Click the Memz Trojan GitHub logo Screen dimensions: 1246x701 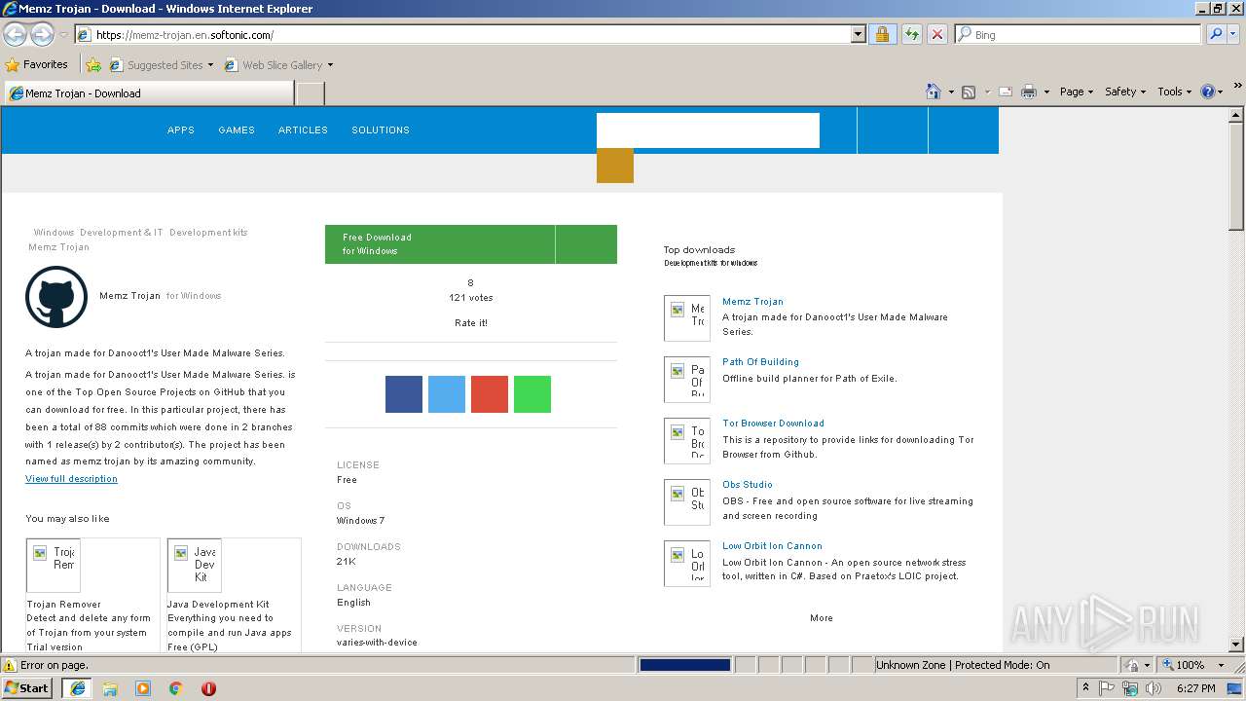click(x=56, y=296)
